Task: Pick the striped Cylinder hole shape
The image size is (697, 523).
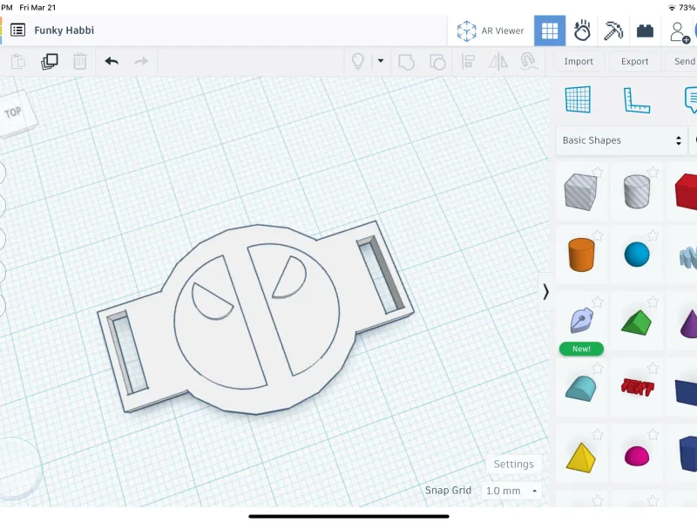Action: click(637, 191)
